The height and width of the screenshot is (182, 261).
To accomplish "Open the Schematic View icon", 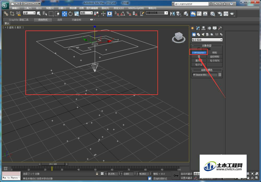I will (x=205, y=14).
